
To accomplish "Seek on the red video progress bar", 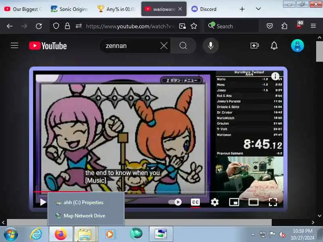I will 158,192.
